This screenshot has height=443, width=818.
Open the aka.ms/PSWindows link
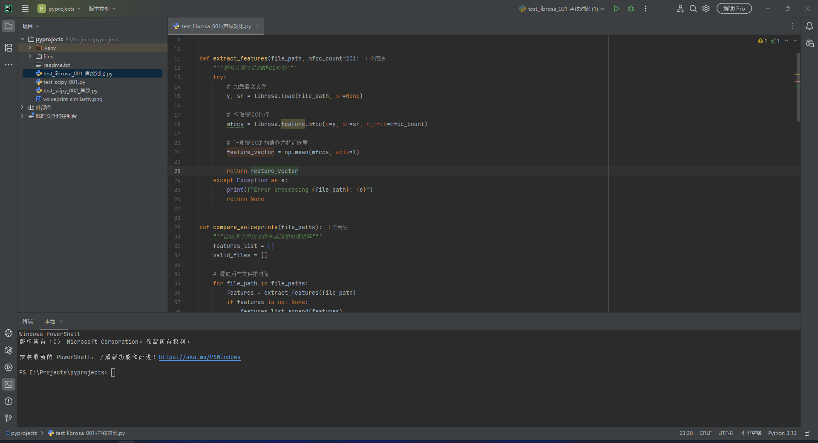[x=199, y=357]
